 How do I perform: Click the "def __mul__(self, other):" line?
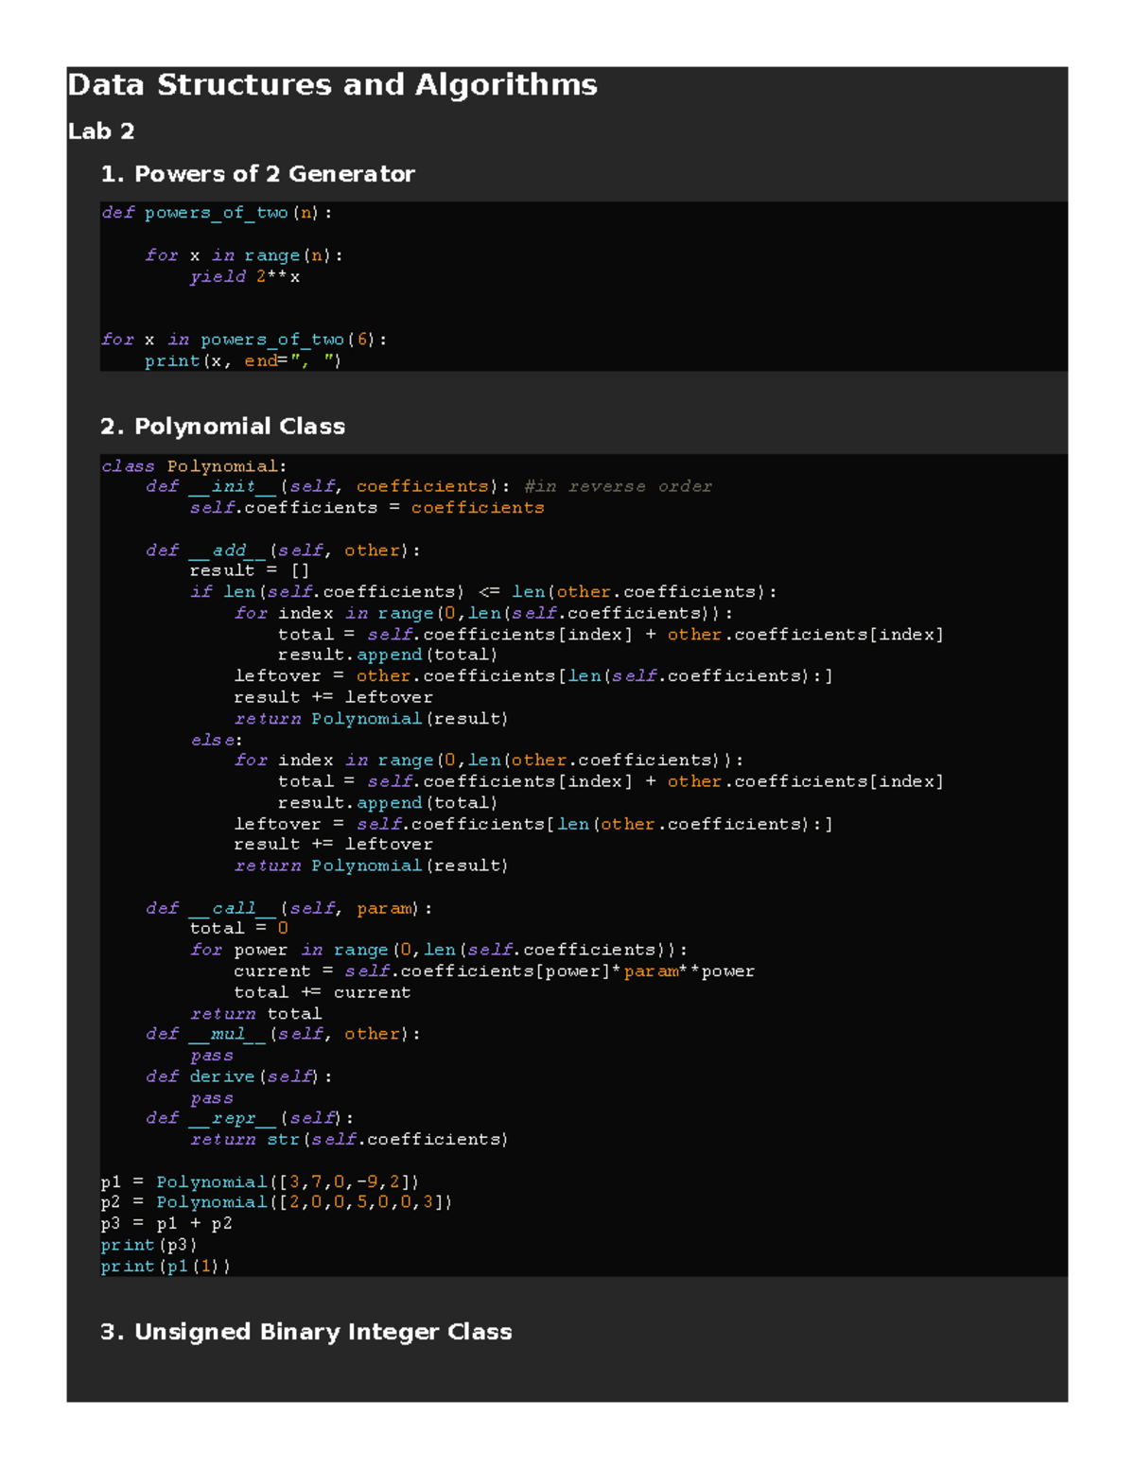click(283, 1034)
